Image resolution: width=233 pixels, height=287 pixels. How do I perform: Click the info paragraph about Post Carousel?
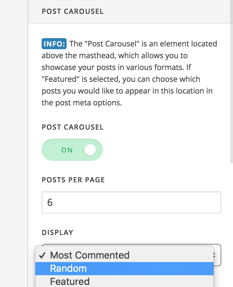(129, 73)
